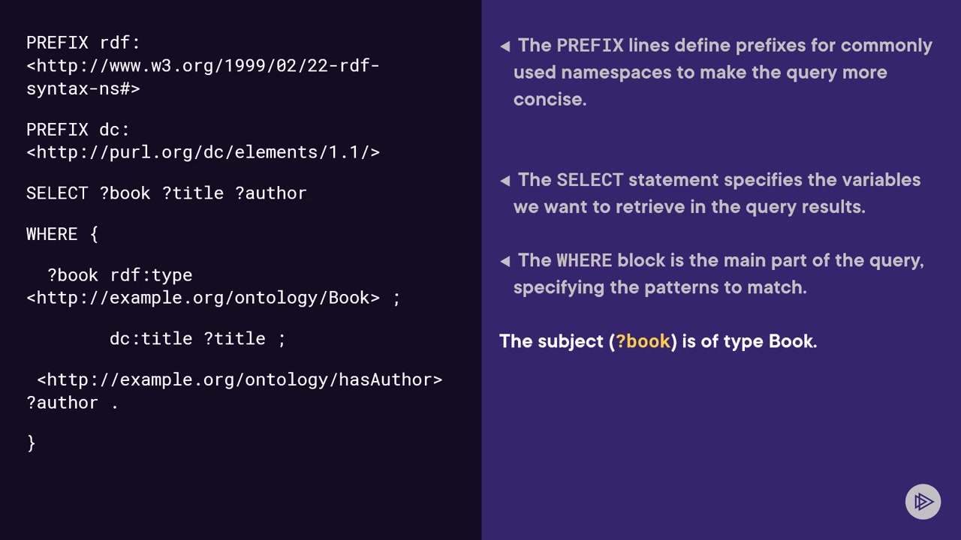Screen dimensions: 961x540
Task: Click the triangle bullet beside WHERE block note
Action: [505, 261]
